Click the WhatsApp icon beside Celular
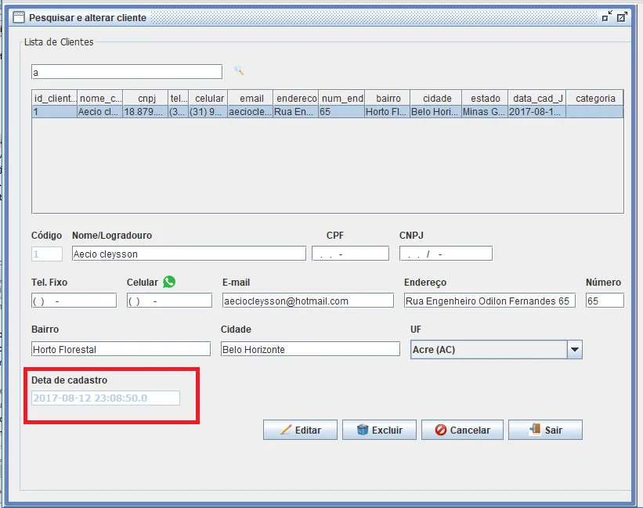The image size is (643, 508). [169, 282]
